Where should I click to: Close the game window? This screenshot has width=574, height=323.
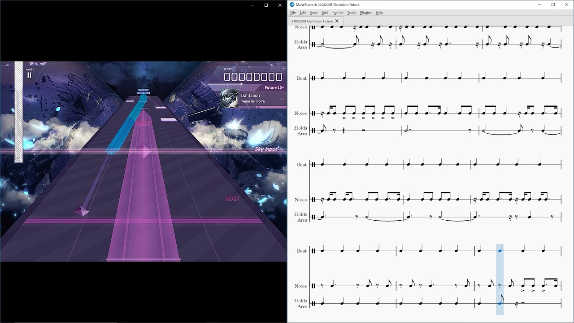(x=279, y=5)
